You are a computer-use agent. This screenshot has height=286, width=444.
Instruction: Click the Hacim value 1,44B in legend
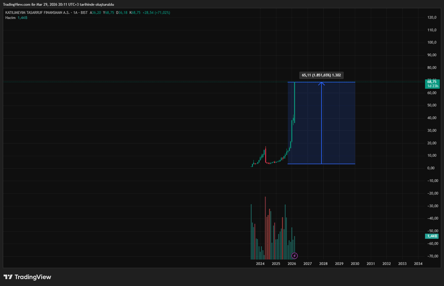tap(23, 18)
